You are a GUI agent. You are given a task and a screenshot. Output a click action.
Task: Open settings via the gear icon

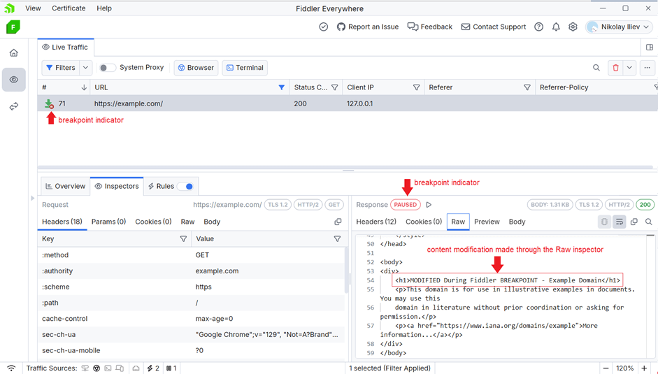pos(573,27)
